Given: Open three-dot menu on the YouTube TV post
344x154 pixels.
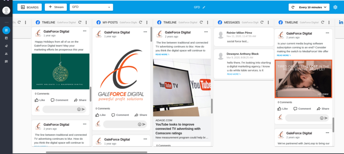Looking at the screenshot, I should [x=206, y=32].
